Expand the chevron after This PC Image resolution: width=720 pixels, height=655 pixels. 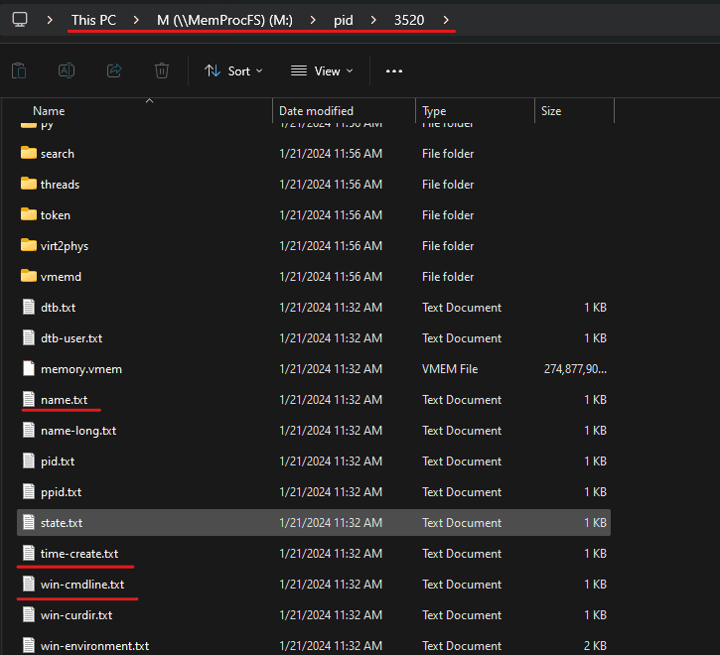coord(136,20)
